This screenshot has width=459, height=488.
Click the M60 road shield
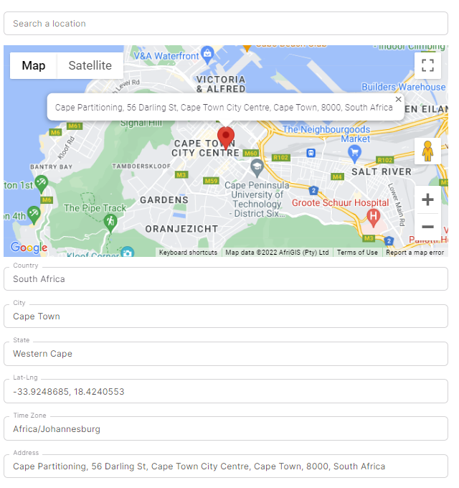tap(250, 153)
